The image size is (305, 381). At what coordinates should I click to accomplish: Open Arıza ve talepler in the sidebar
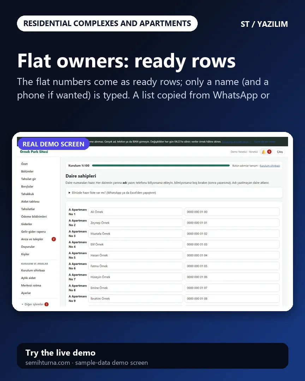32,239
